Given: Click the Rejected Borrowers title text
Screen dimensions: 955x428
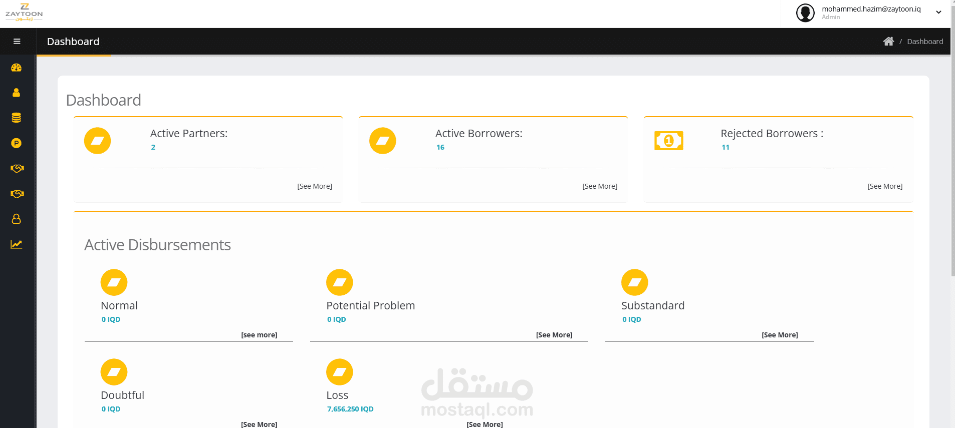Looking at the screenshot, I should (772, 134).
